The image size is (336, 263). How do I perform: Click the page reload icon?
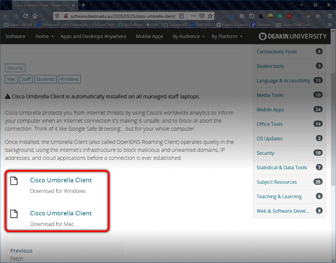[x=26, y=16]
